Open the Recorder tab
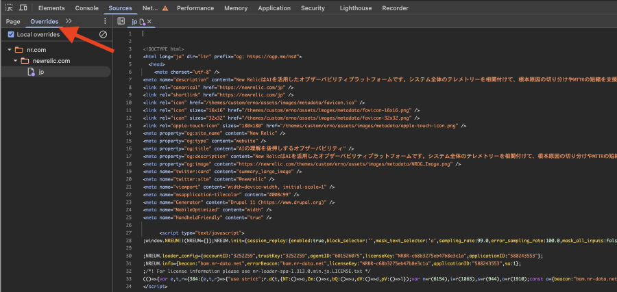Viewport: 617px width, 292px height. coord(395,8)
